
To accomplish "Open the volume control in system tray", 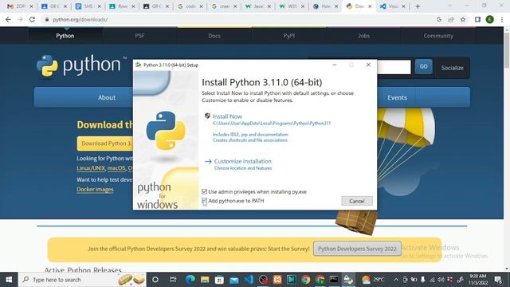I will pyautogui.click(x=441, y=280).
